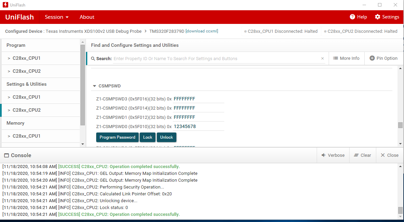
Task: Select the 'Lock status: 0' console line
Action: point(65,207)
